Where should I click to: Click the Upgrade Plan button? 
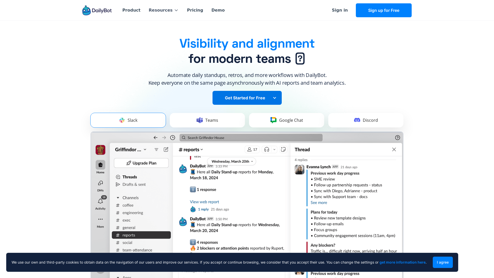(141, 163)
